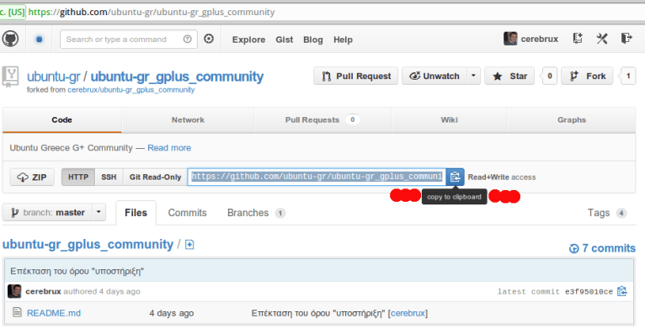The image size is (645, 334).
Task: Open advanced search gear icon
Action: 209,39
